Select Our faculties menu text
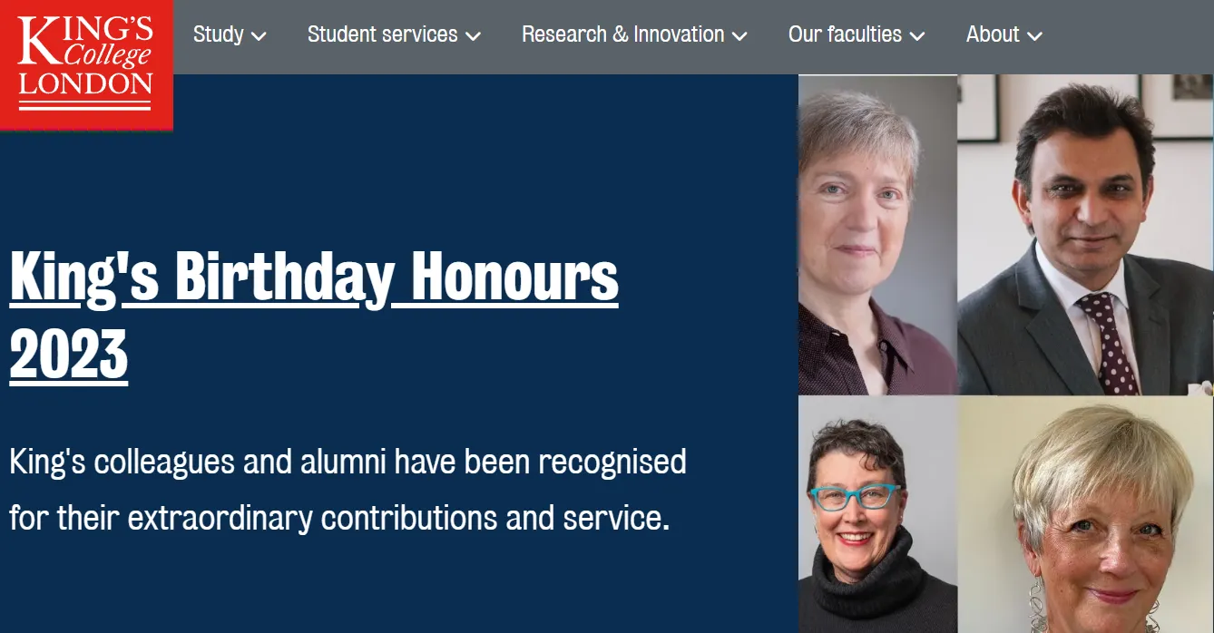This screenshot has height=633, width=1214. (x=845, y=34)
